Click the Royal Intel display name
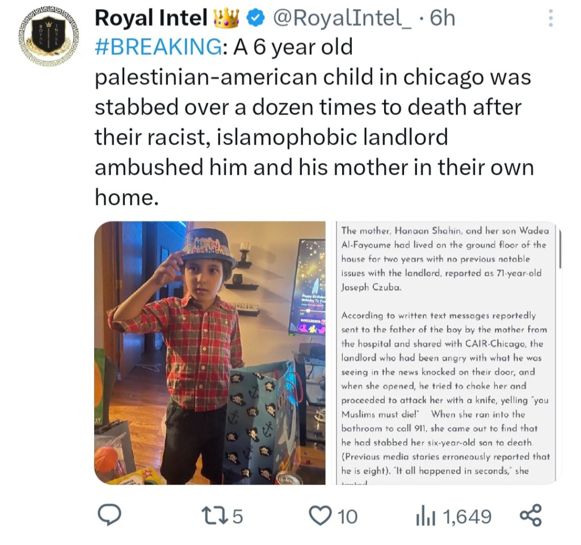 151,19
